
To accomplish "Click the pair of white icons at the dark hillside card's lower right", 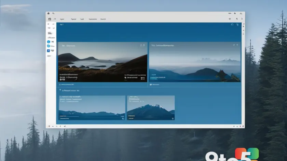I will pos(142,78).
